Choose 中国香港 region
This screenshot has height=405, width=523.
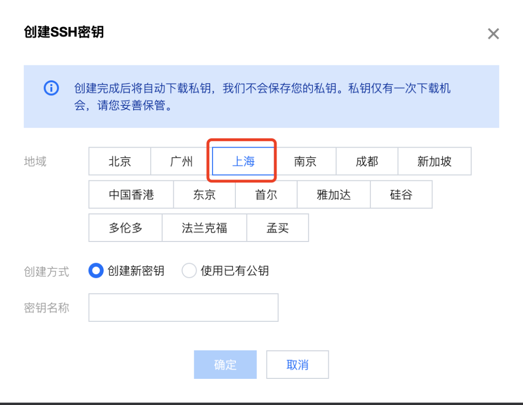pyautogui.click(x=131, y=195)
